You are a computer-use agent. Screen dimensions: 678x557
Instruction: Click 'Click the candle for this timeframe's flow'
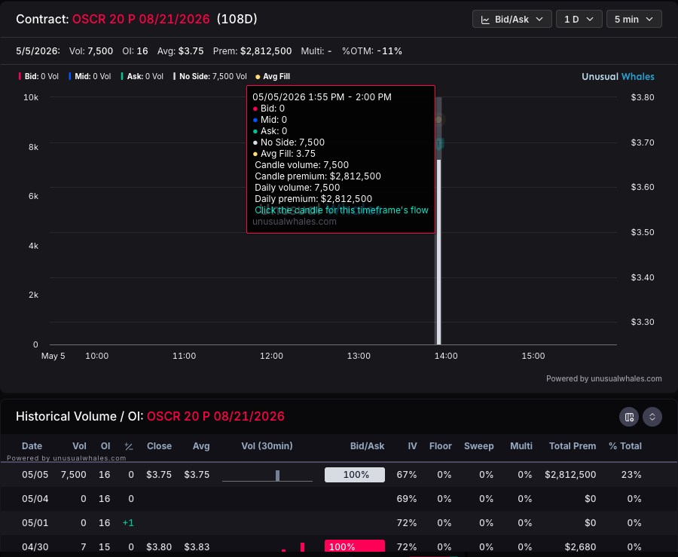(341, 210)
